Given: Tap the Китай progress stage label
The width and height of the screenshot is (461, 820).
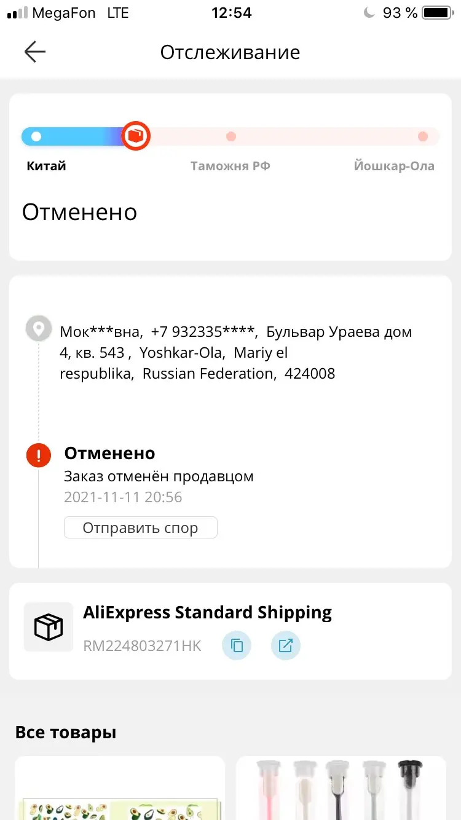Looking at the screenshot, I should tap(46, 166).
